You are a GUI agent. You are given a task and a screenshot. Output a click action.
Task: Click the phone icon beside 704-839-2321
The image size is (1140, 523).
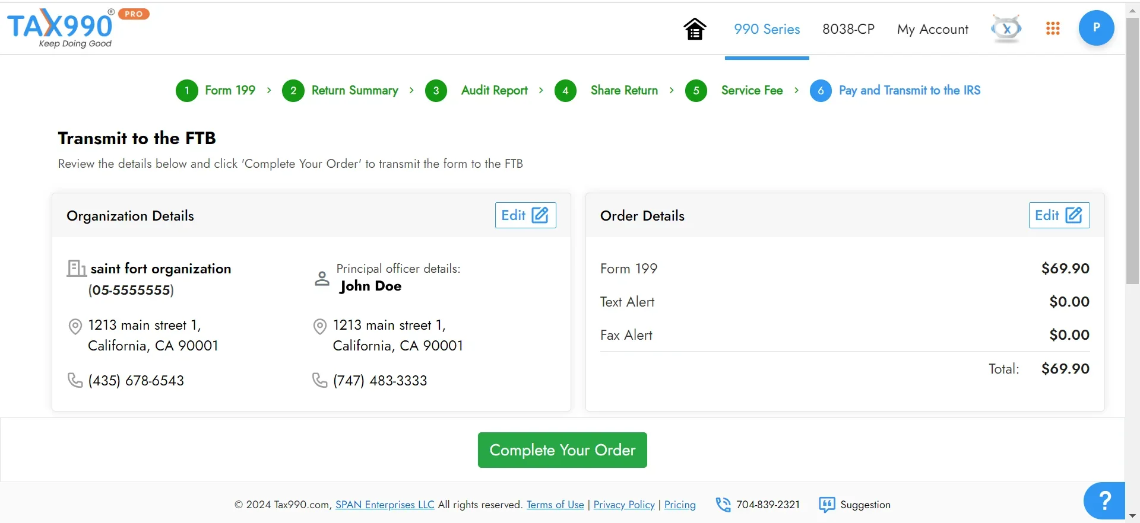point(723,505)
